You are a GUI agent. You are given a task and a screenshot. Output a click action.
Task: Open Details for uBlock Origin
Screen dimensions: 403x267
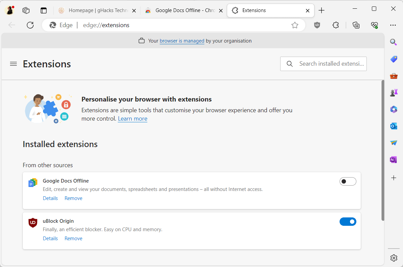[x=50, y=238]
